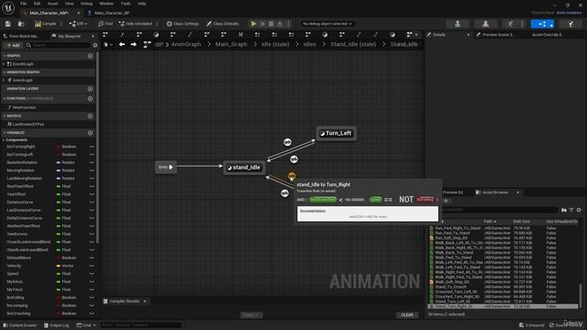Open Class Settings
587x330 pixels.
(183, 24)
